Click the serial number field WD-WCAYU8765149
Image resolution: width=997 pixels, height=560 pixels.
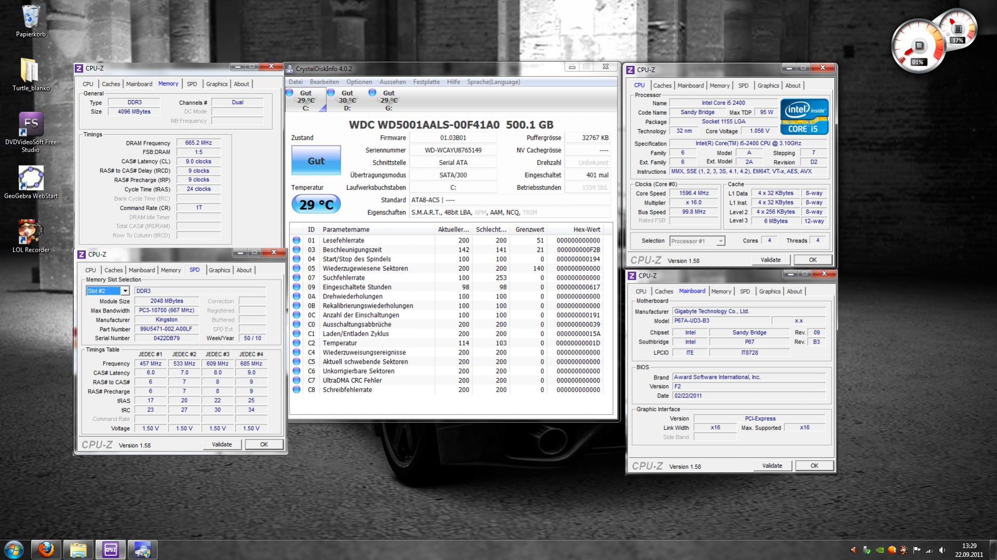(453, 151)
